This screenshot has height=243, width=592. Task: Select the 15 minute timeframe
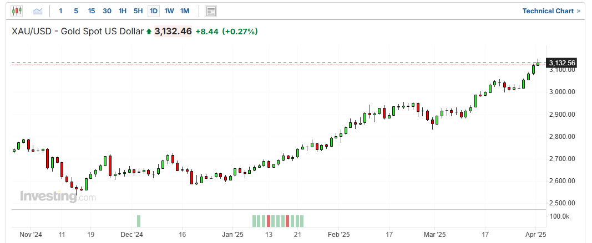click(92, 11)
